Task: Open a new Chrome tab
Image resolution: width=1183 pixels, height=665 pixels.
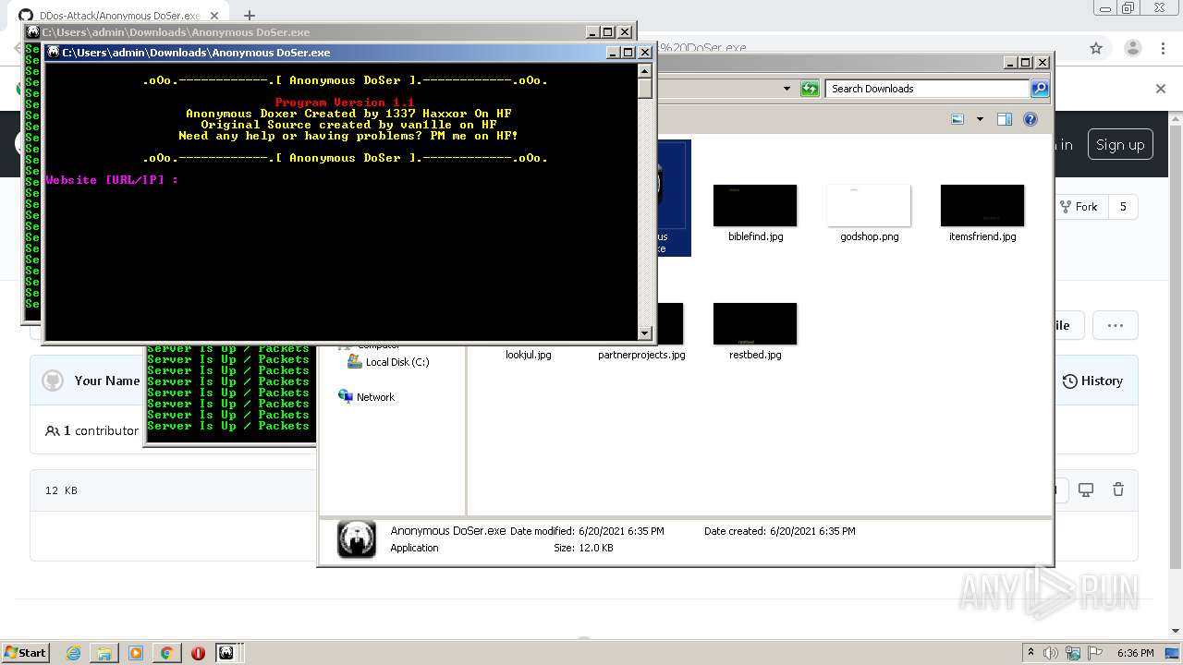Action: (x=249, y=16)
